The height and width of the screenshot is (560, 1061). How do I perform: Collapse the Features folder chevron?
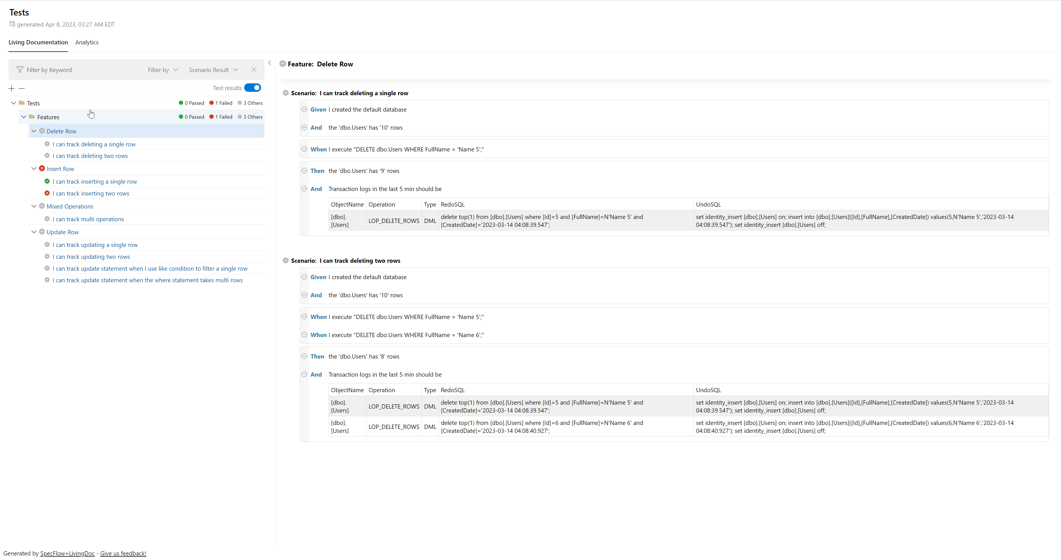(x=24, y=117)
